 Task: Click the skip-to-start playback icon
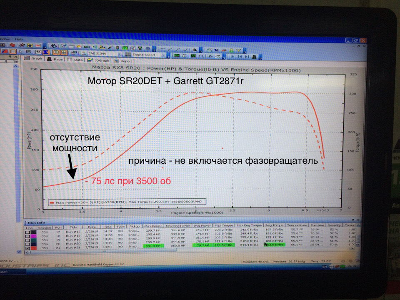click(240, 56)
